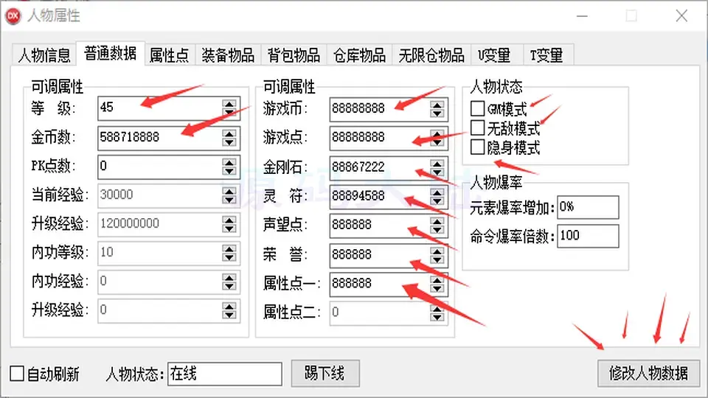
Task: Open the 属性点 tab
Action: point(170,55)
